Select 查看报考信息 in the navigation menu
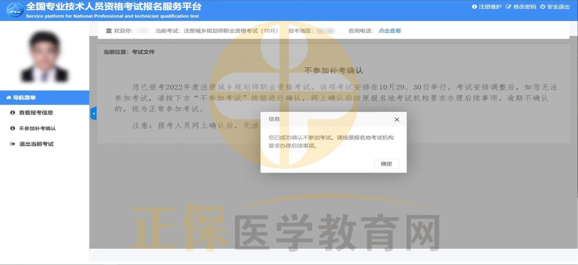 [x=36, y=113]
